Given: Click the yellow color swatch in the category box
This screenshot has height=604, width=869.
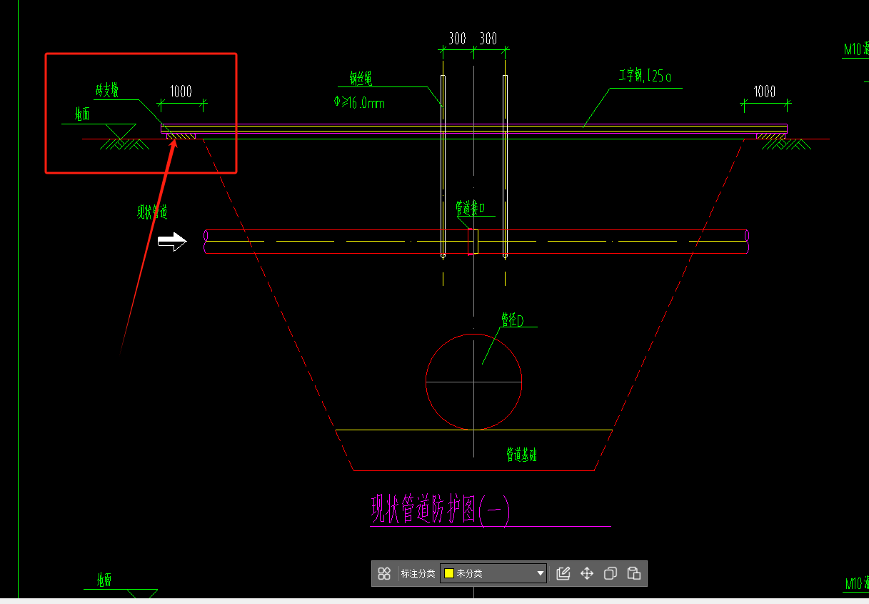Looking at the screenshot, I should point(449,573).
